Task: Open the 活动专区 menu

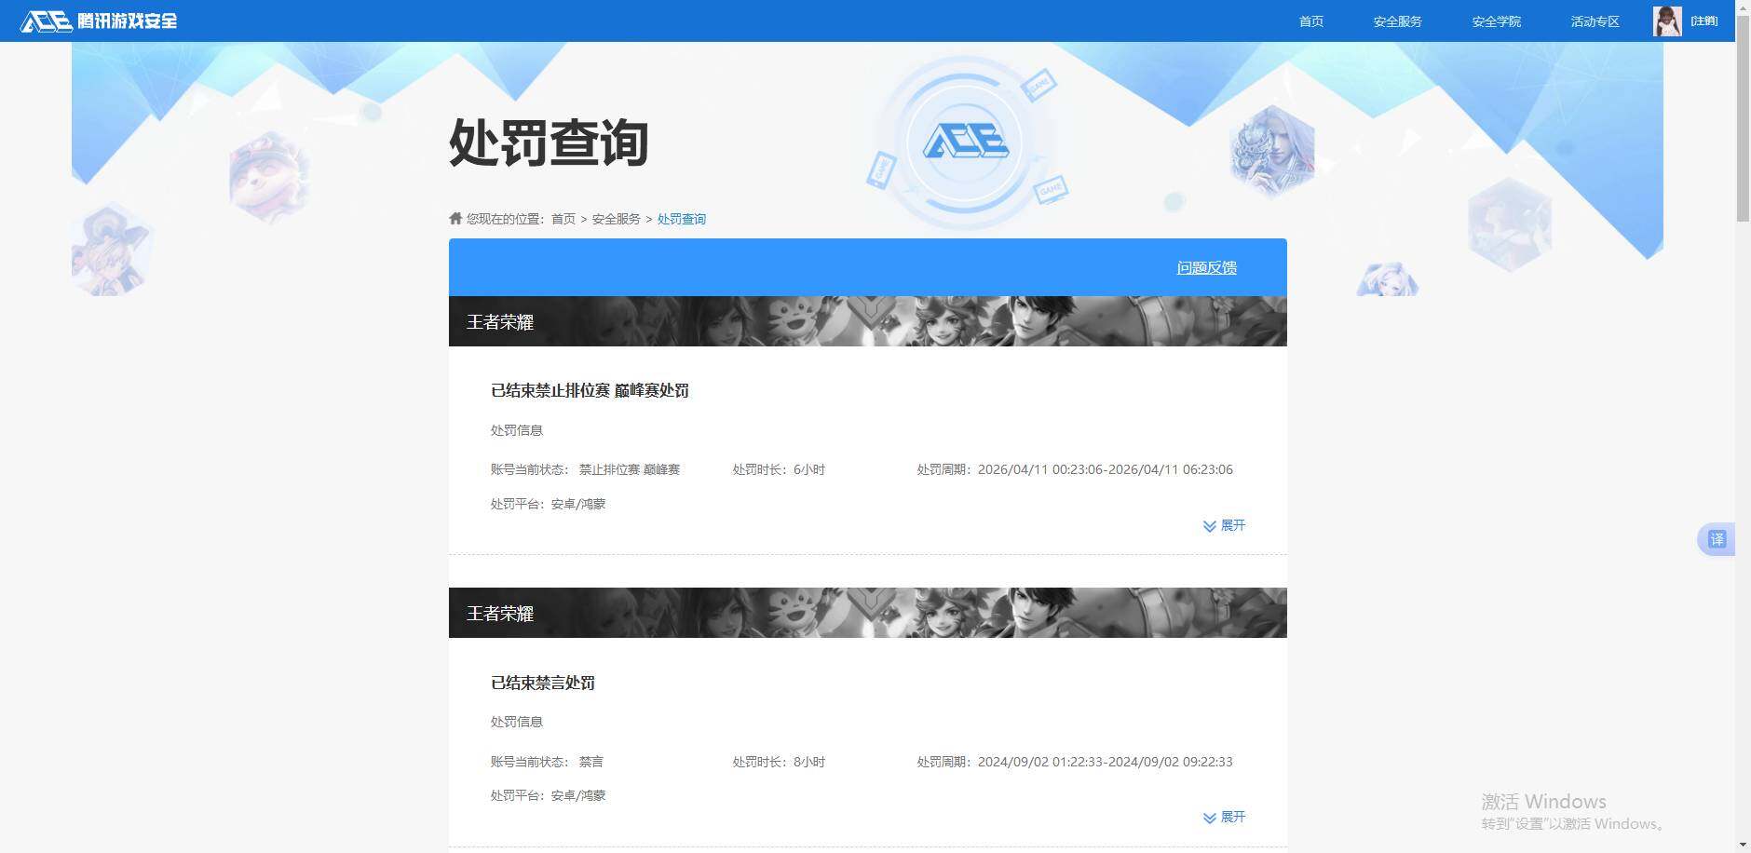Action: point(1594,20)
